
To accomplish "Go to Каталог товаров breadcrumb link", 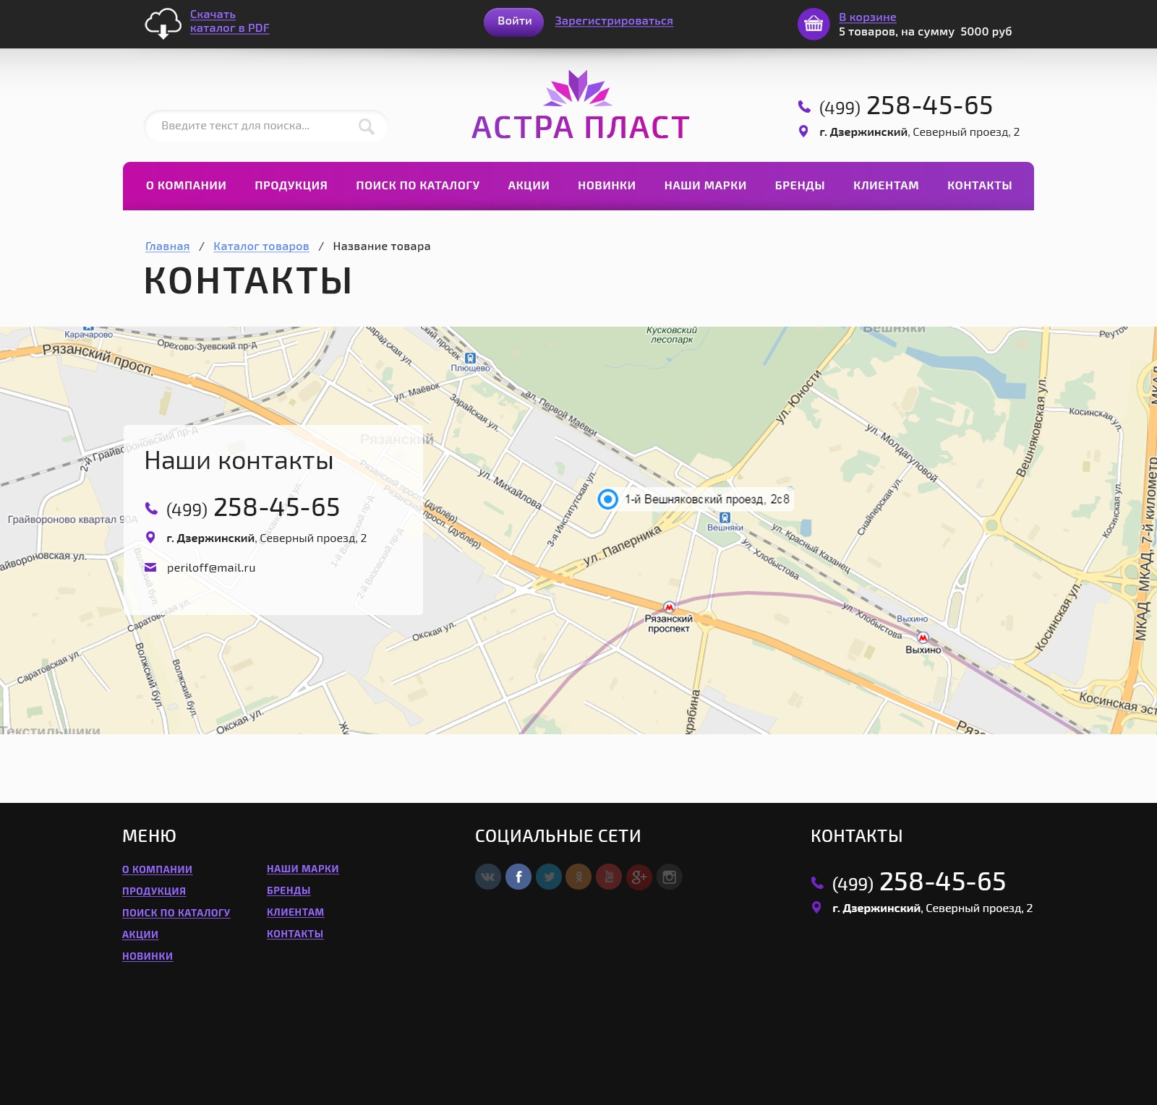I will tap(261, 246).
